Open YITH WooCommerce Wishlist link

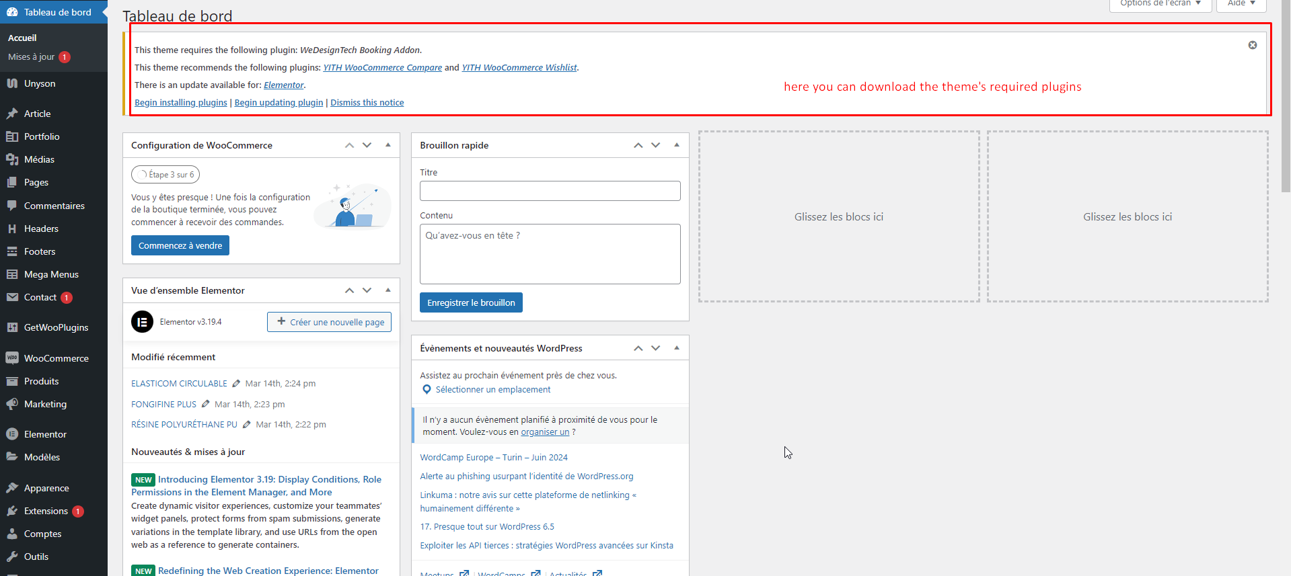point(519,68)
